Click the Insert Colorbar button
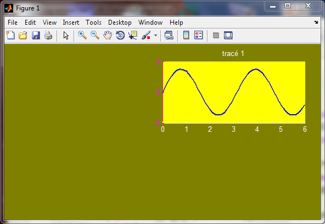This screenshot has width=325, height=224. (x=186, y=35)
